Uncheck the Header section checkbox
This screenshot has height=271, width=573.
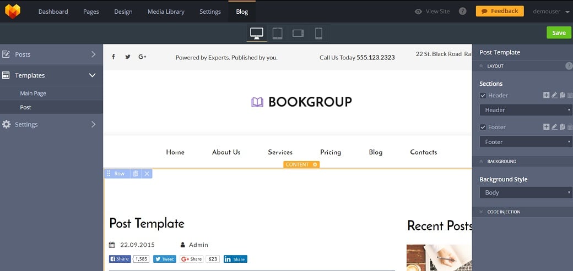click(483, 96)
